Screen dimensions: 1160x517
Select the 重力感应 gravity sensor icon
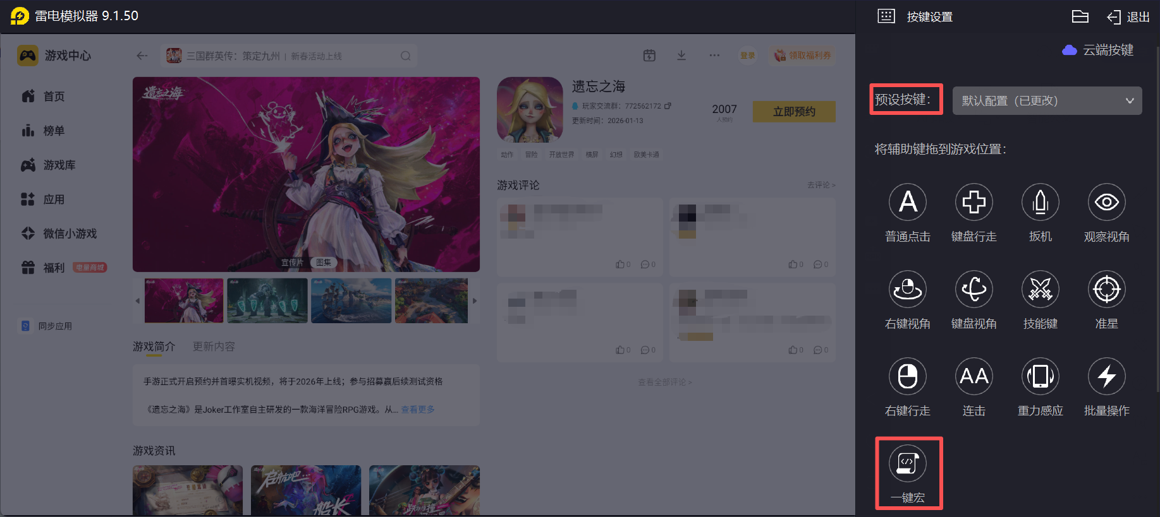coord(1041,376)
